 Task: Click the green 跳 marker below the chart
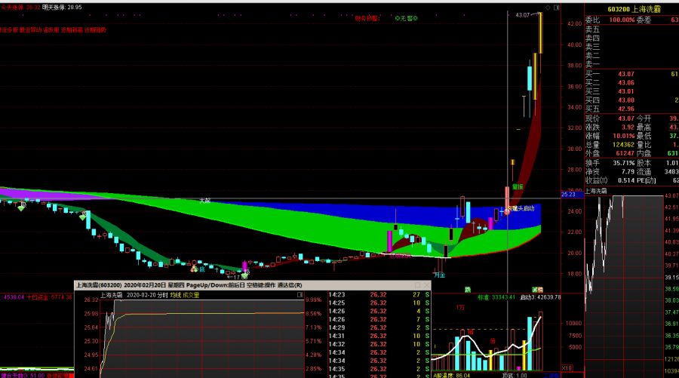point(468,290)
